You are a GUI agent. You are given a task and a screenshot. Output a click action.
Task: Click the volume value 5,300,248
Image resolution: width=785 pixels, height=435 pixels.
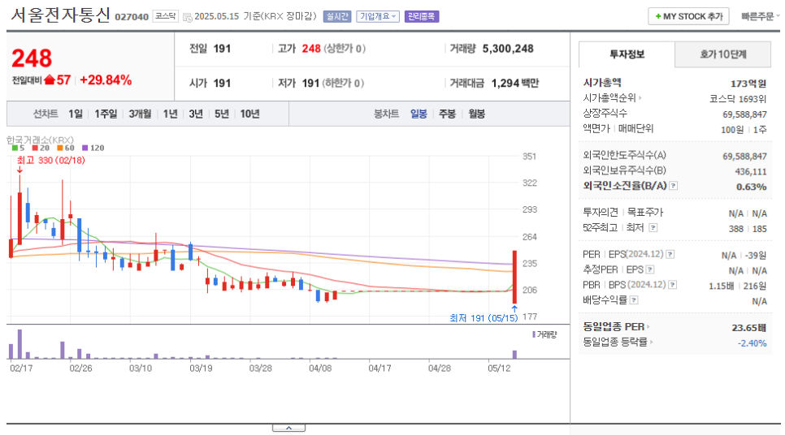pyautogui.click(x=508, y=49)
